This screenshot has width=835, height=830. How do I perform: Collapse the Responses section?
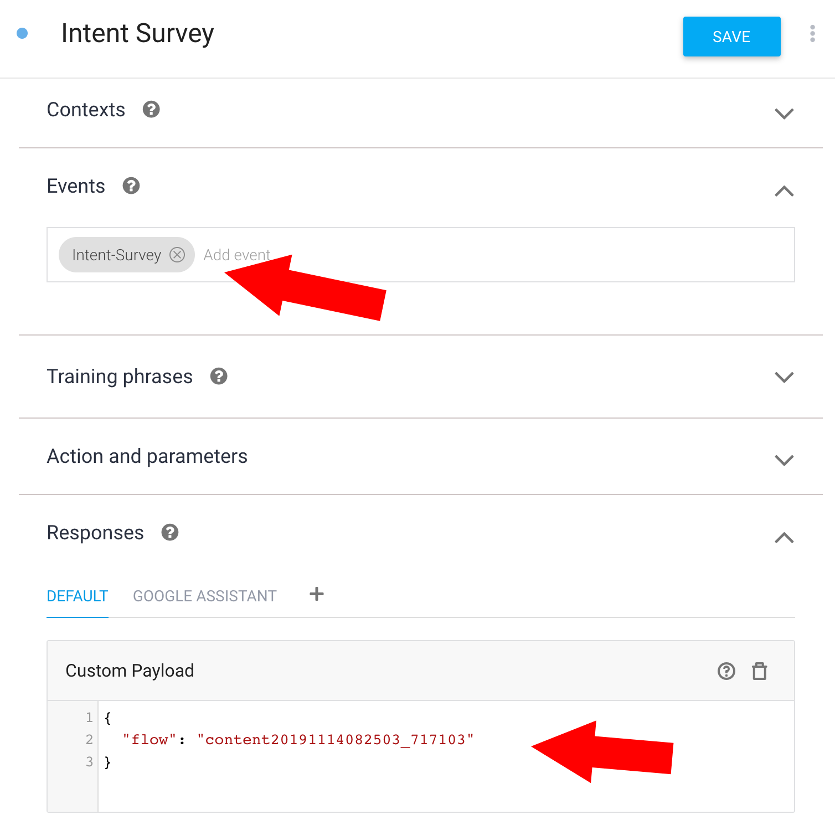click(x=784, y=538)
